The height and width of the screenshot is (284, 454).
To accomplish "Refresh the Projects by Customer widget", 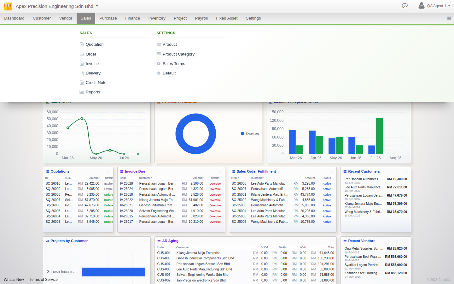I will pyautogui.click(x=146, y=241).
